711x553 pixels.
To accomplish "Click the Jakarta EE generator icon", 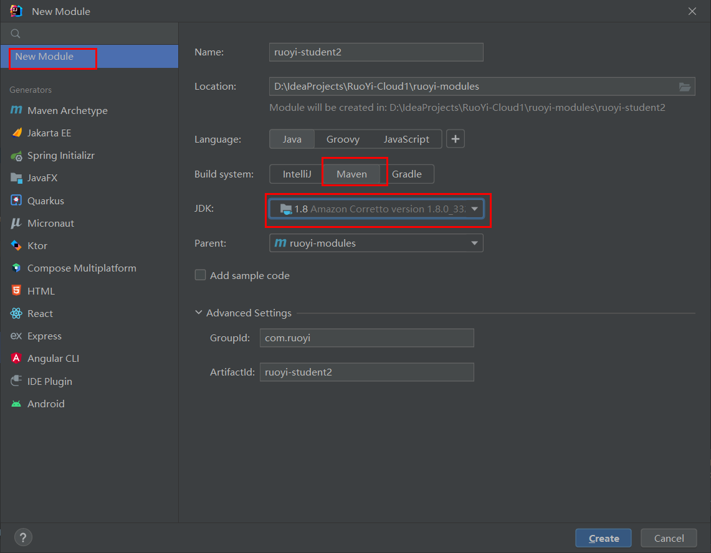I will (17, 133).
